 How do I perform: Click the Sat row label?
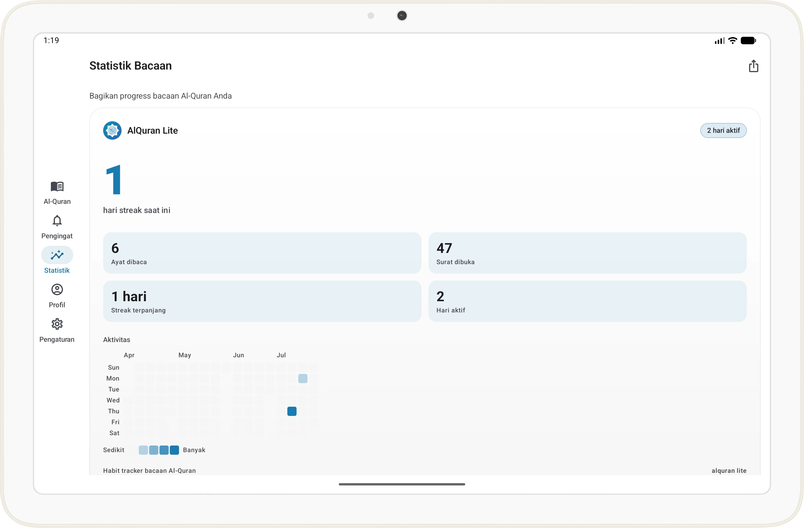114,433
